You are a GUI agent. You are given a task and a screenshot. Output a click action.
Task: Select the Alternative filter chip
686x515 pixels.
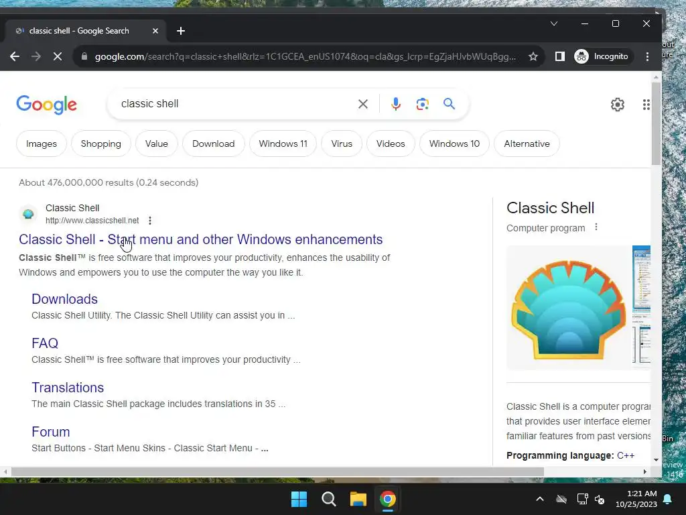point(527,144)
